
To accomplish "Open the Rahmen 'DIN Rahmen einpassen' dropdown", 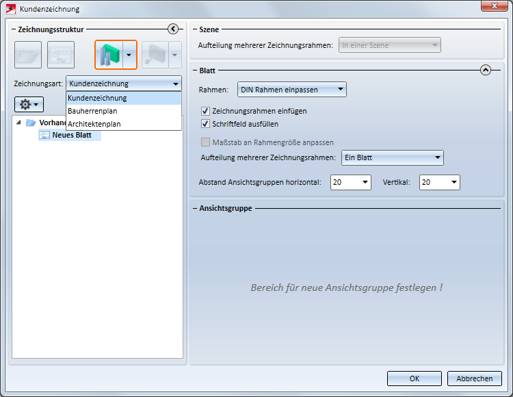I will [292, 90].
